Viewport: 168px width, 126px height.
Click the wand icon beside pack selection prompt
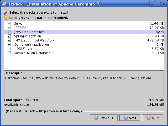coord(6,12)
